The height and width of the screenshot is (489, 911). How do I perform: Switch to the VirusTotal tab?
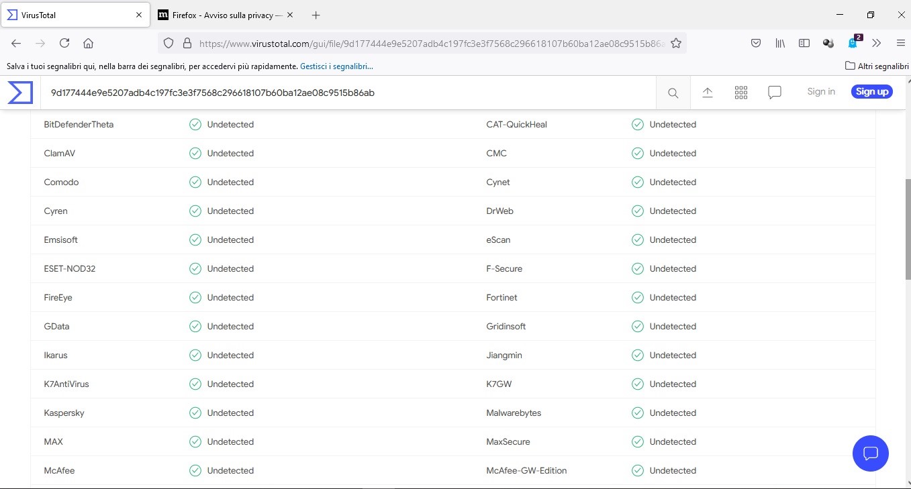75,15
